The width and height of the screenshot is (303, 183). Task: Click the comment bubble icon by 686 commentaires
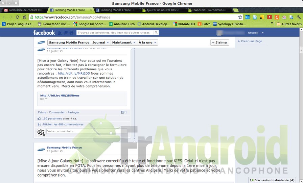coord(40,124)
